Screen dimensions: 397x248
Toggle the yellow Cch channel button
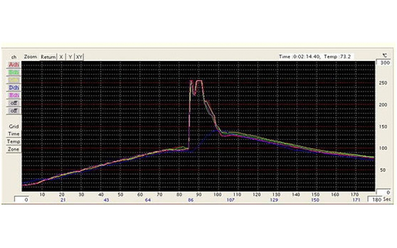(x=14, y=80)
